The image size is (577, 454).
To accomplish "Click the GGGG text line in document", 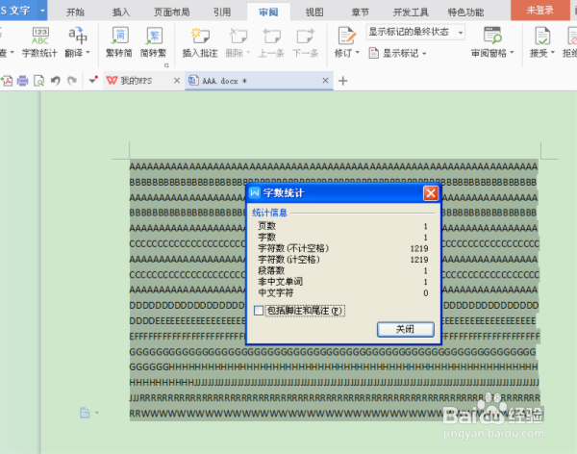I will tap(333, 352).
